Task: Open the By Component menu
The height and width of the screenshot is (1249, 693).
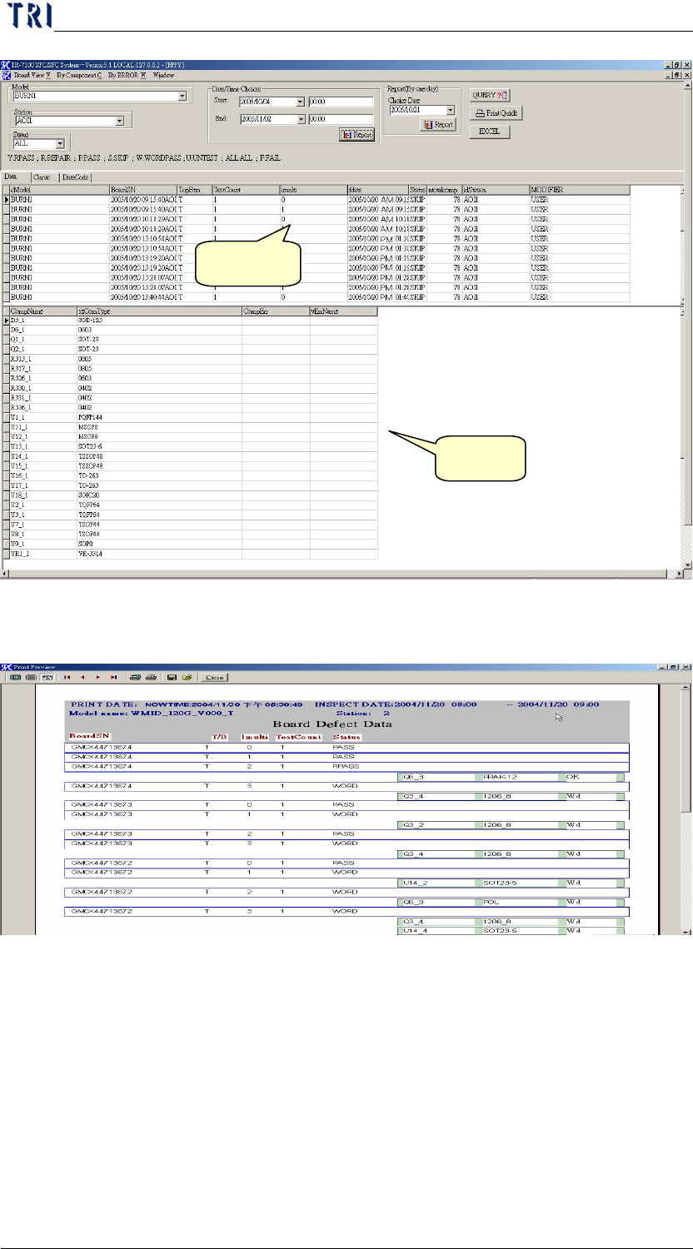Action: [x=79, y=74]
